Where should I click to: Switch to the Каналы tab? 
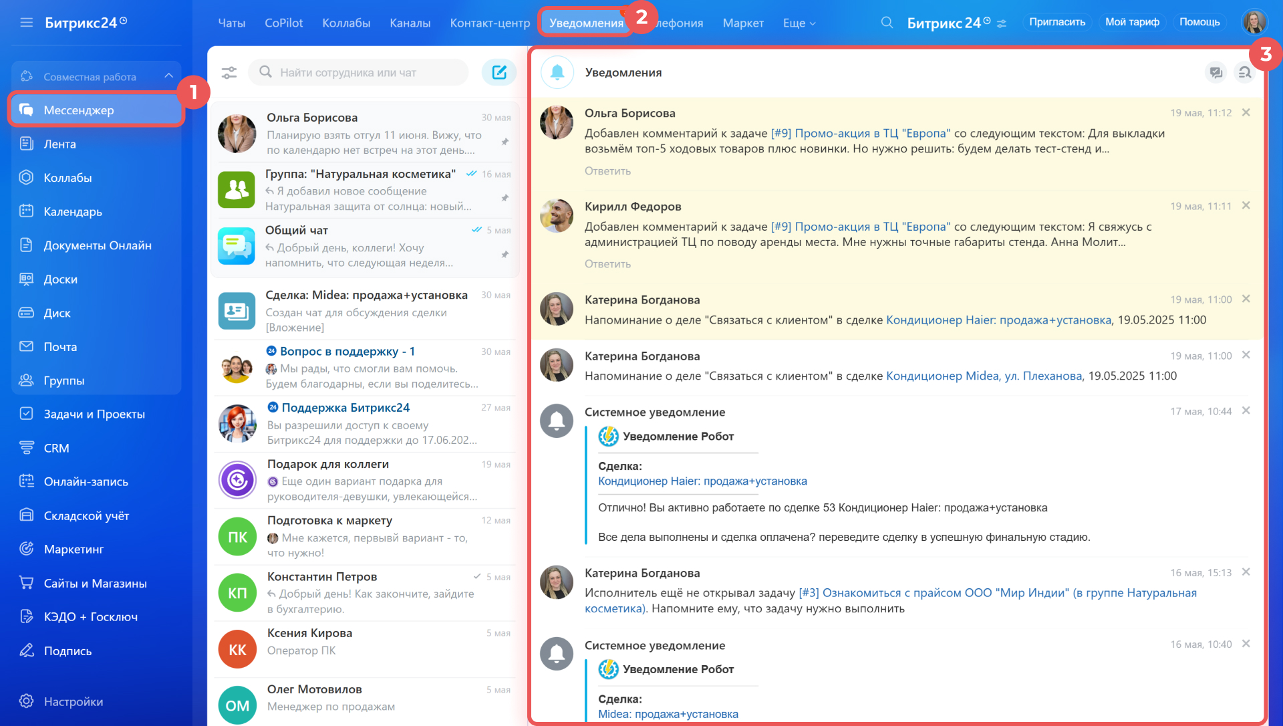click(410, 23)
